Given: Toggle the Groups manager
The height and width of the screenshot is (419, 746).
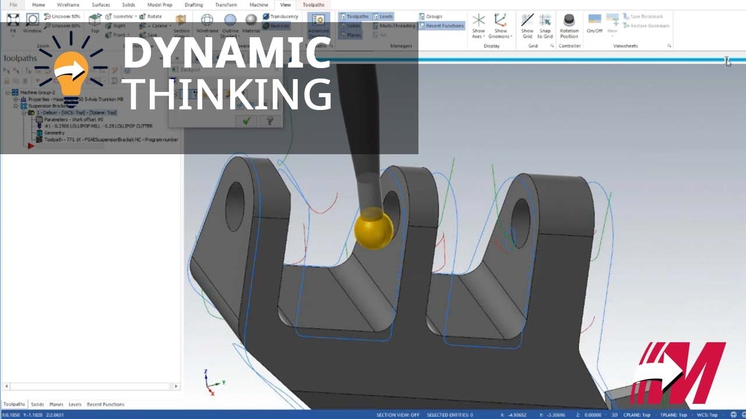Looking at the screenshot, I should [431, 16].
